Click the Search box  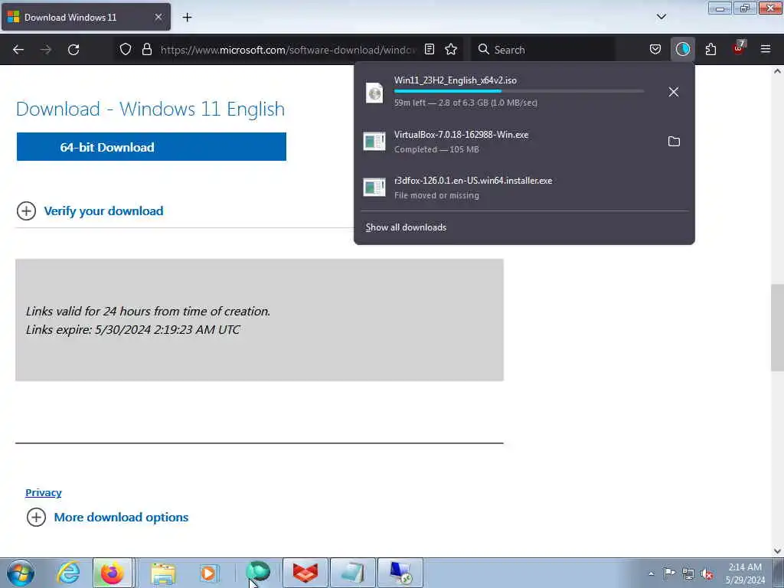click(543, 50)
